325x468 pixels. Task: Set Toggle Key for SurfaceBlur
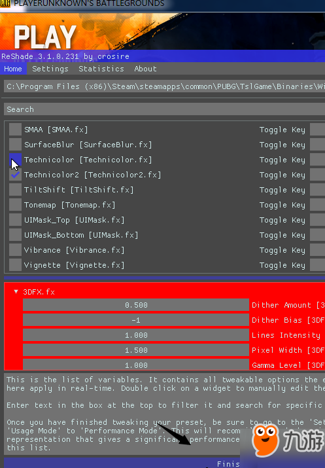[318, 145]
